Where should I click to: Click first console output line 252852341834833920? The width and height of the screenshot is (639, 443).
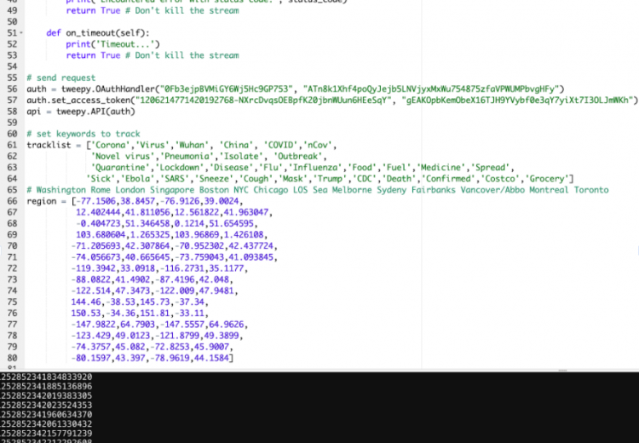point(47,377)
